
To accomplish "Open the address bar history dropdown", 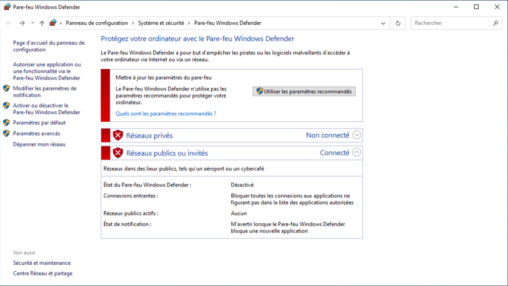I will [383, 23].
